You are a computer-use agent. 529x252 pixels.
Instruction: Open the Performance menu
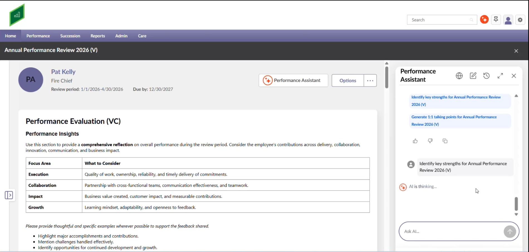click(38, 36)
